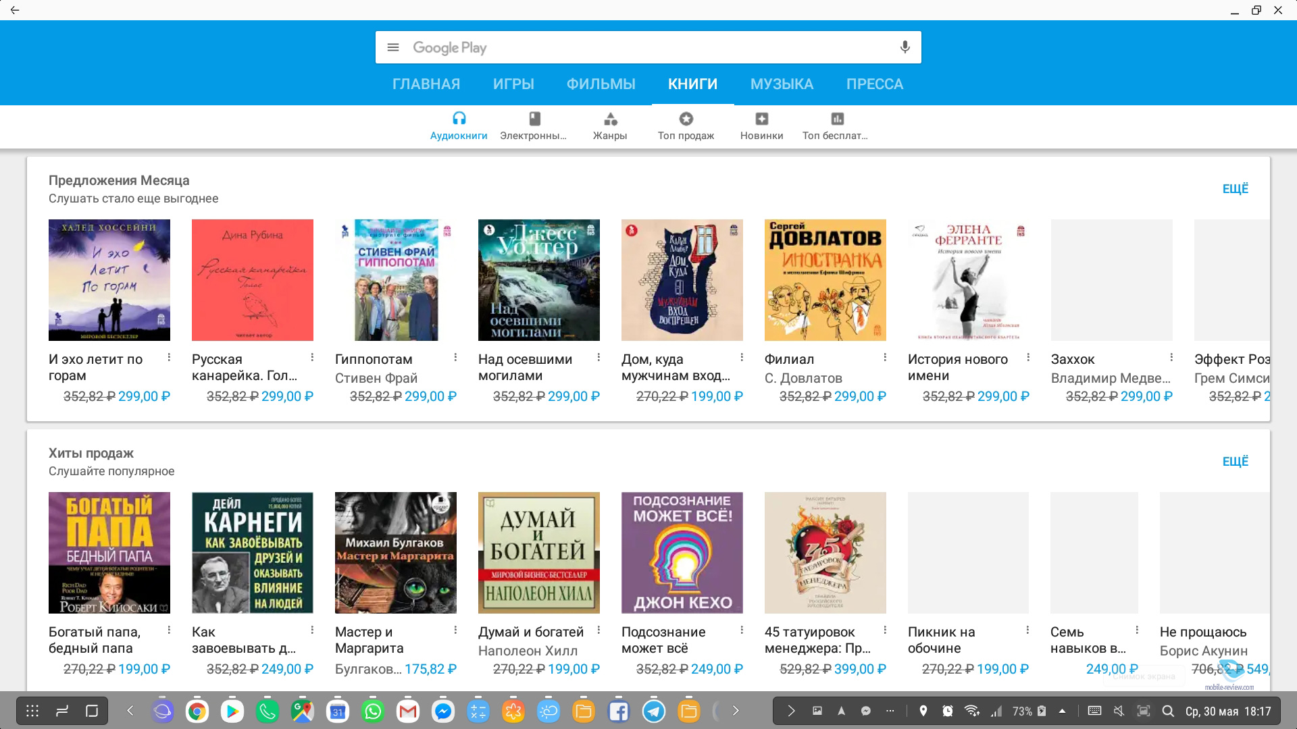Open cover of И эхо летит по горам
Screen dimensions: 1297x729
[x=109, y=280]
